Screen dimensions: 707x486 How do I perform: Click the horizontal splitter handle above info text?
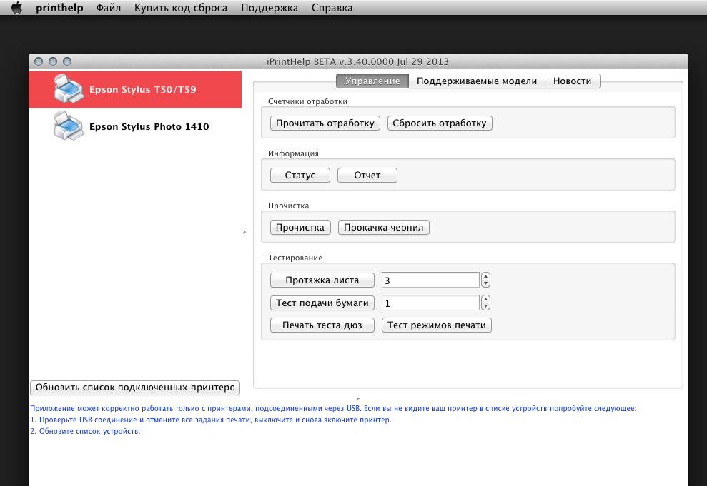(358, 399)
